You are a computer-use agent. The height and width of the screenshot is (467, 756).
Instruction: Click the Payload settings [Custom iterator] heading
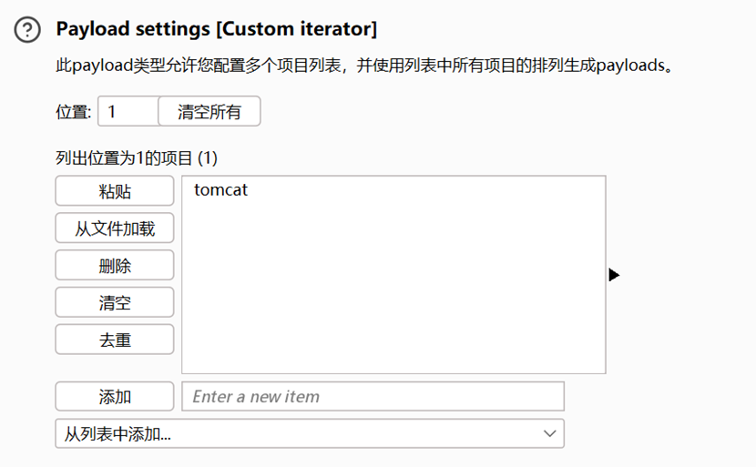[216, 29]
